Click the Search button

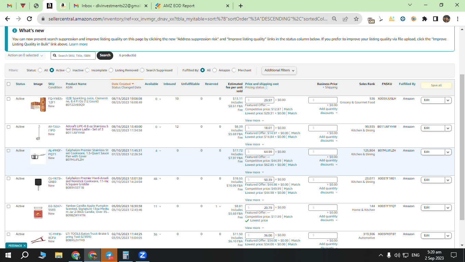105,55
